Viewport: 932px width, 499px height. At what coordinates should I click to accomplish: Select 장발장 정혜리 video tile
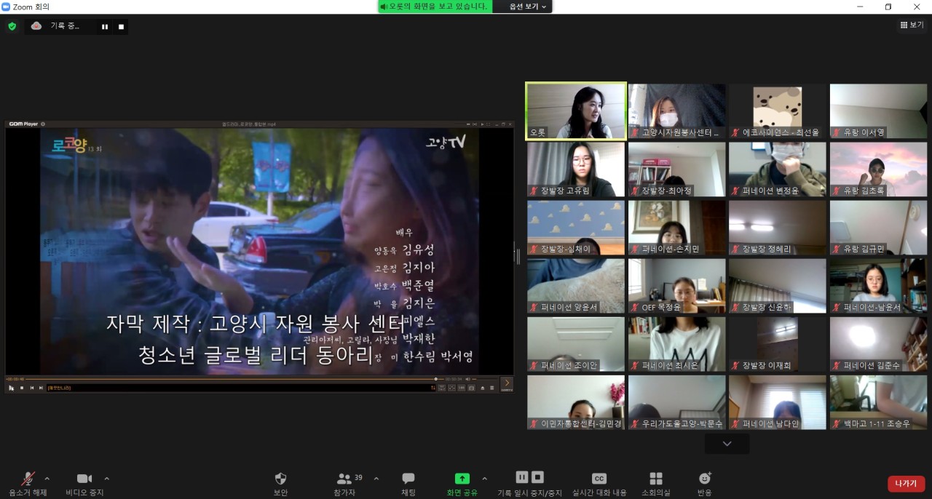tap(778, 227)
